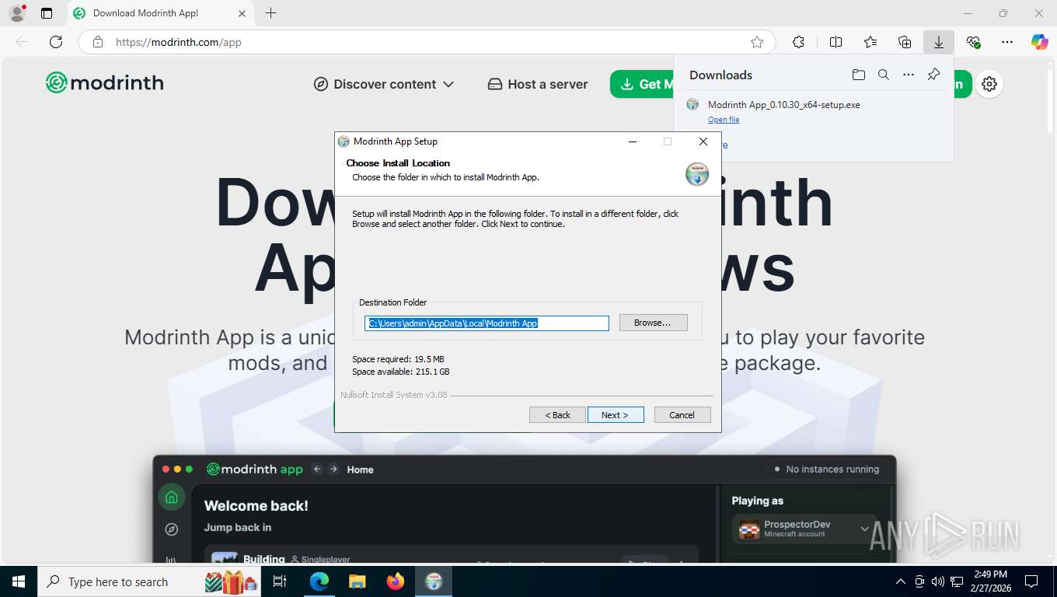The width and height of the screenshot is (1057, 597).
Task: Click the back arrow in app preview
Action: coord(316,469)
